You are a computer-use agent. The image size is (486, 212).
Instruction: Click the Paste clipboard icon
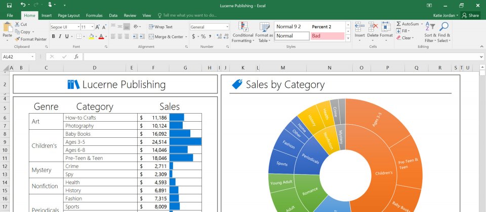[x=7, y=27]
